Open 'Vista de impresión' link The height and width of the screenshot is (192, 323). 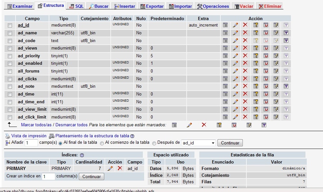coord(29,136)
